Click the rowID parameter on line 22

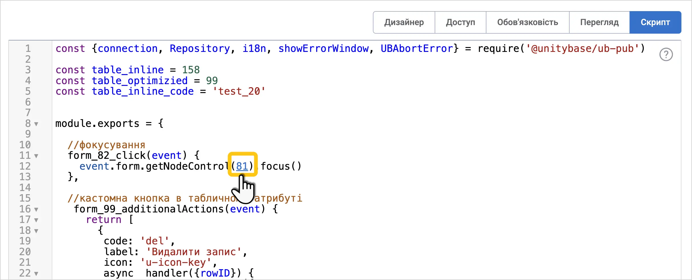[215, 273]
